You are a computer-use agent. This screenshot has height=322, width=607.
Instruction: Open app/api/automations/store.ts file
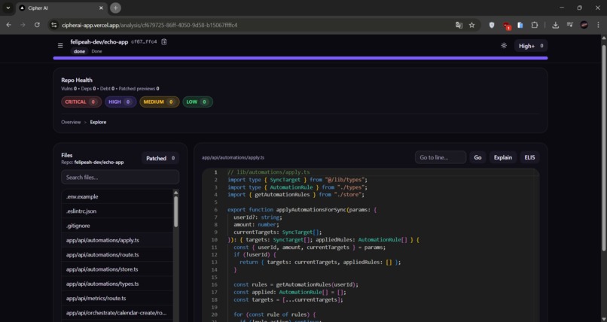click(x=117, y=269)
